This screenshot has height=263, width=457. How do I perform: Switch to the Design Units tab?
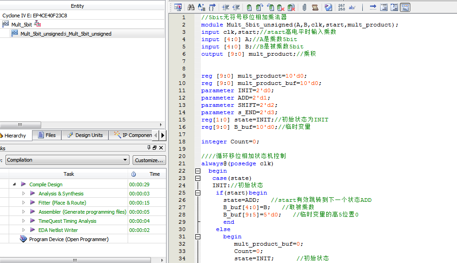pyautogui.click(x=85, y=135)
